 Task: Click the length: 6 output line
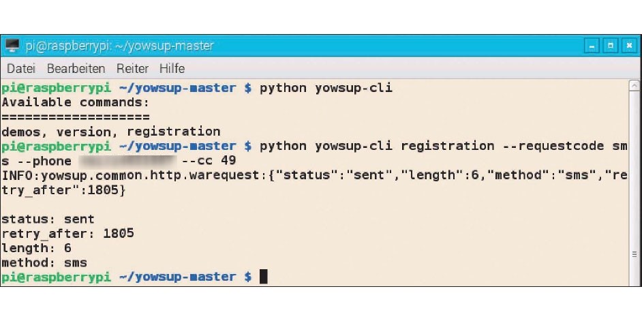click(36, 248)
